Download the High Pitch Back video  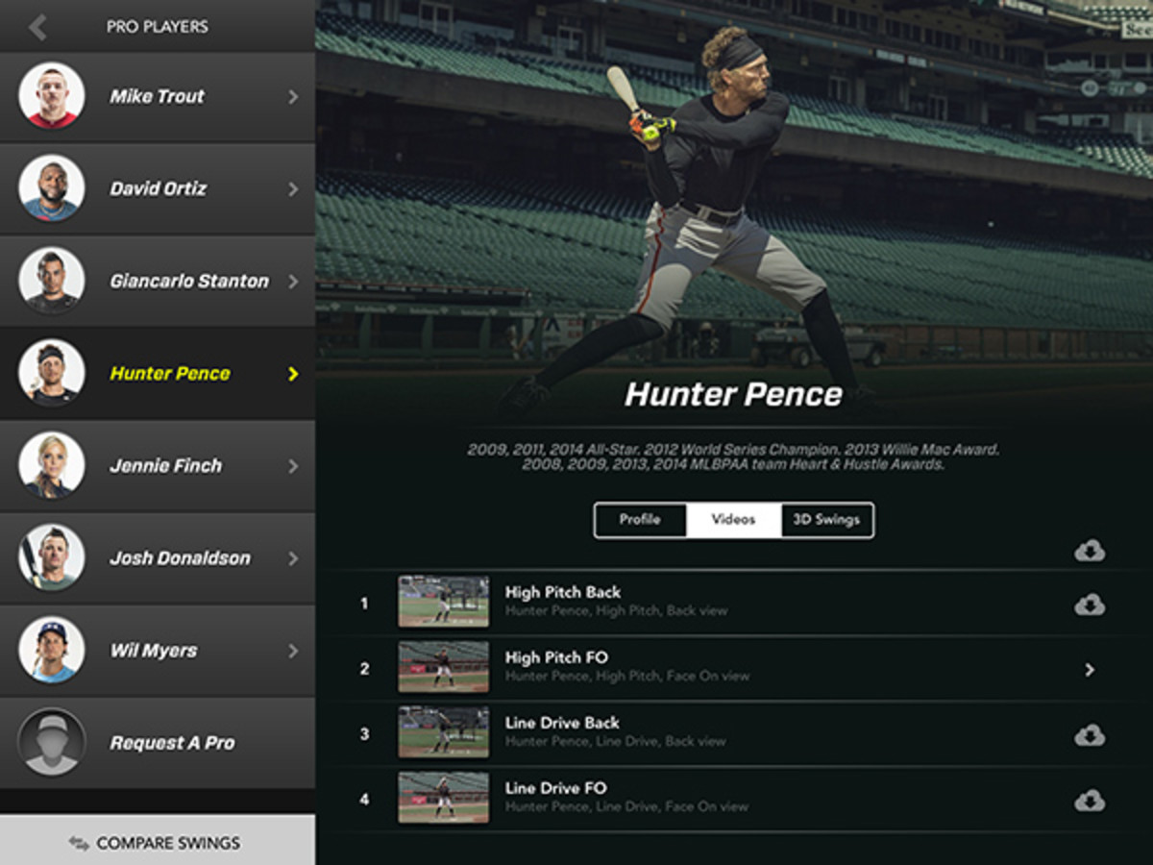coord(1090,605)
